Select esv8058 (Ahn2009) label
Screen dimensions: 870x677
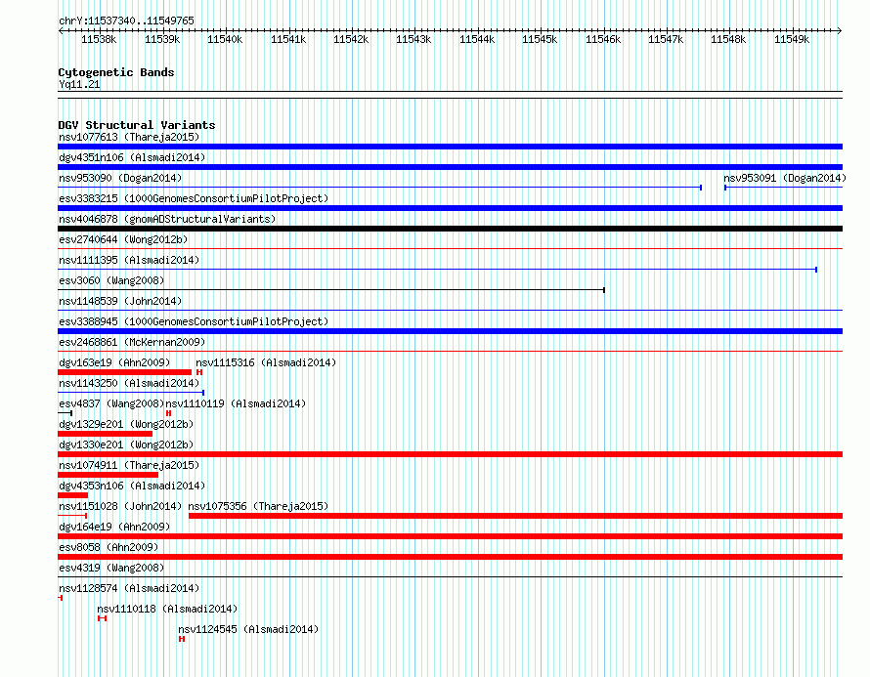[109, 547]
